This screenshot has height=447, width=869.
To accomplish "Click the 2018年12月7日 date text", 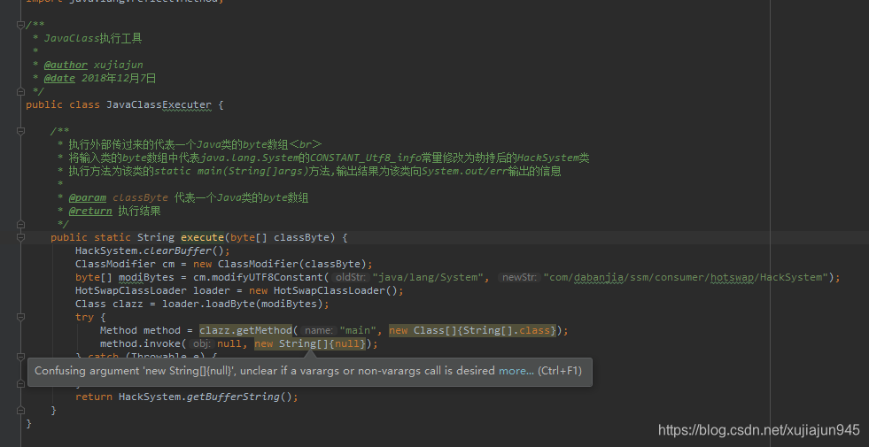I will click(x=119, y=78).
